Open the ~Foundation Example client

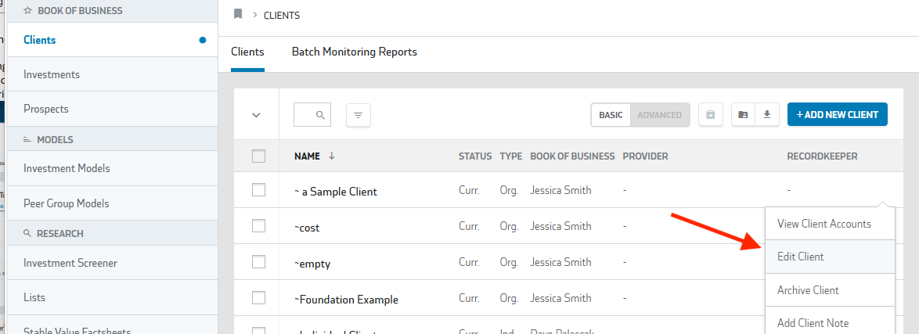[346, 300]
